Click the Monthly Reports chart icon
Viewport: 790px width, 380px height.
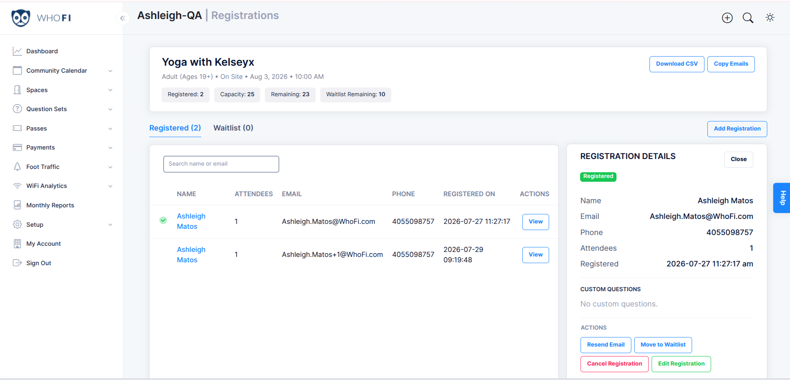coord(17,205)
